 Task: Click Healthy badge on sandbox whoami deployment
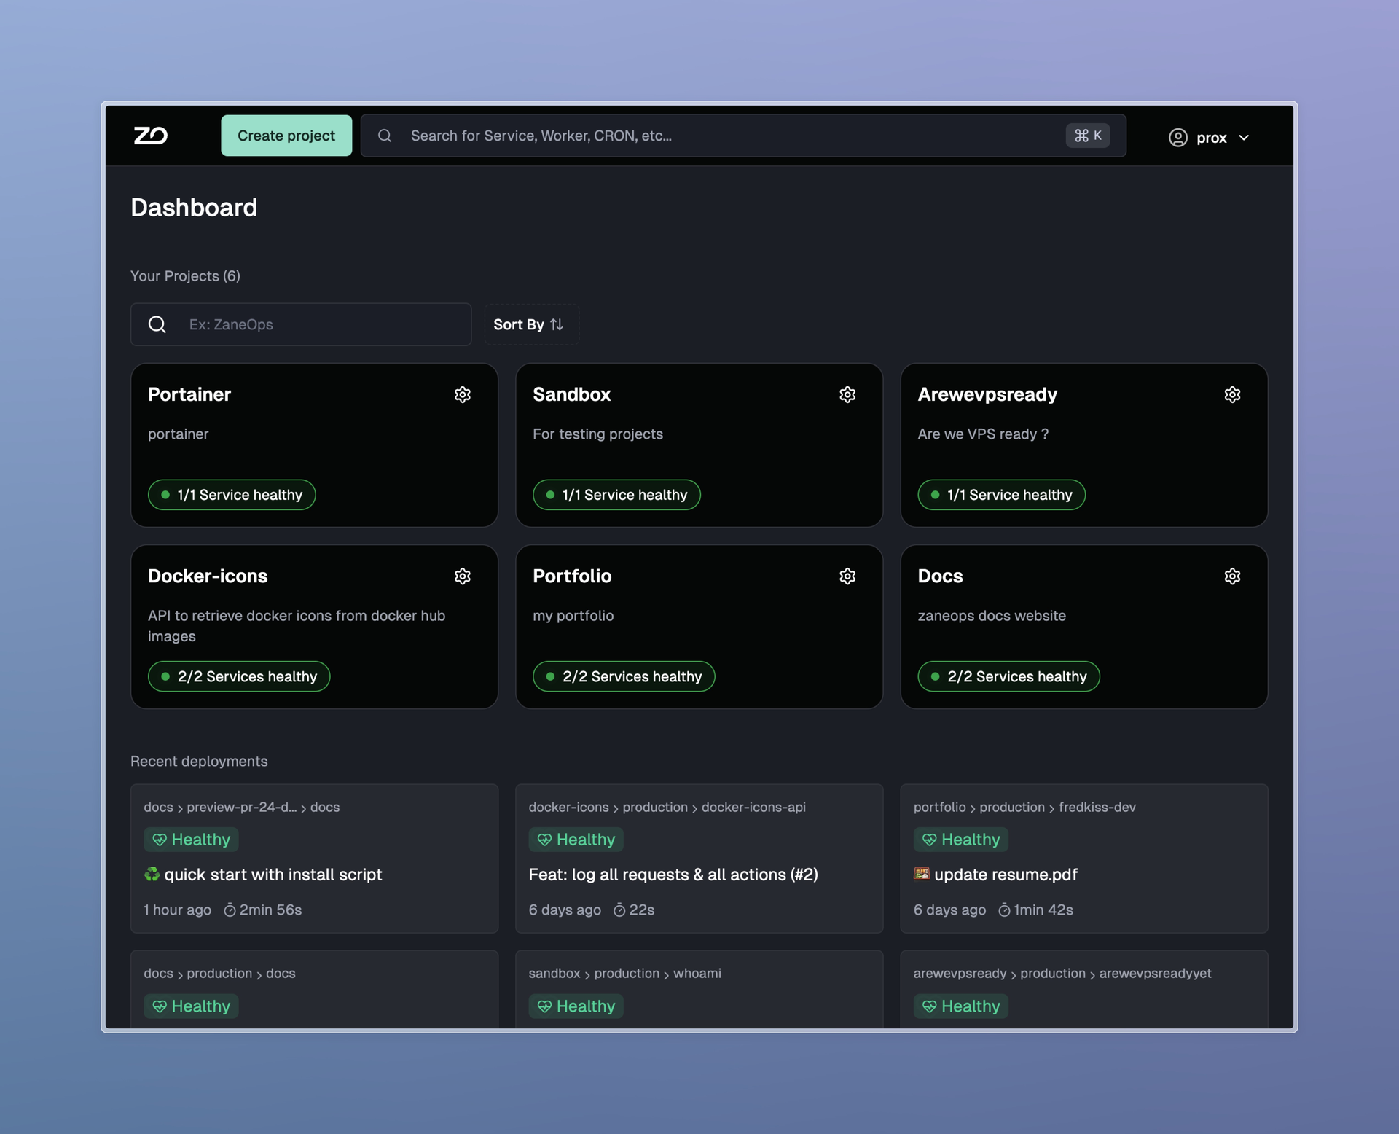point(576,1006)
